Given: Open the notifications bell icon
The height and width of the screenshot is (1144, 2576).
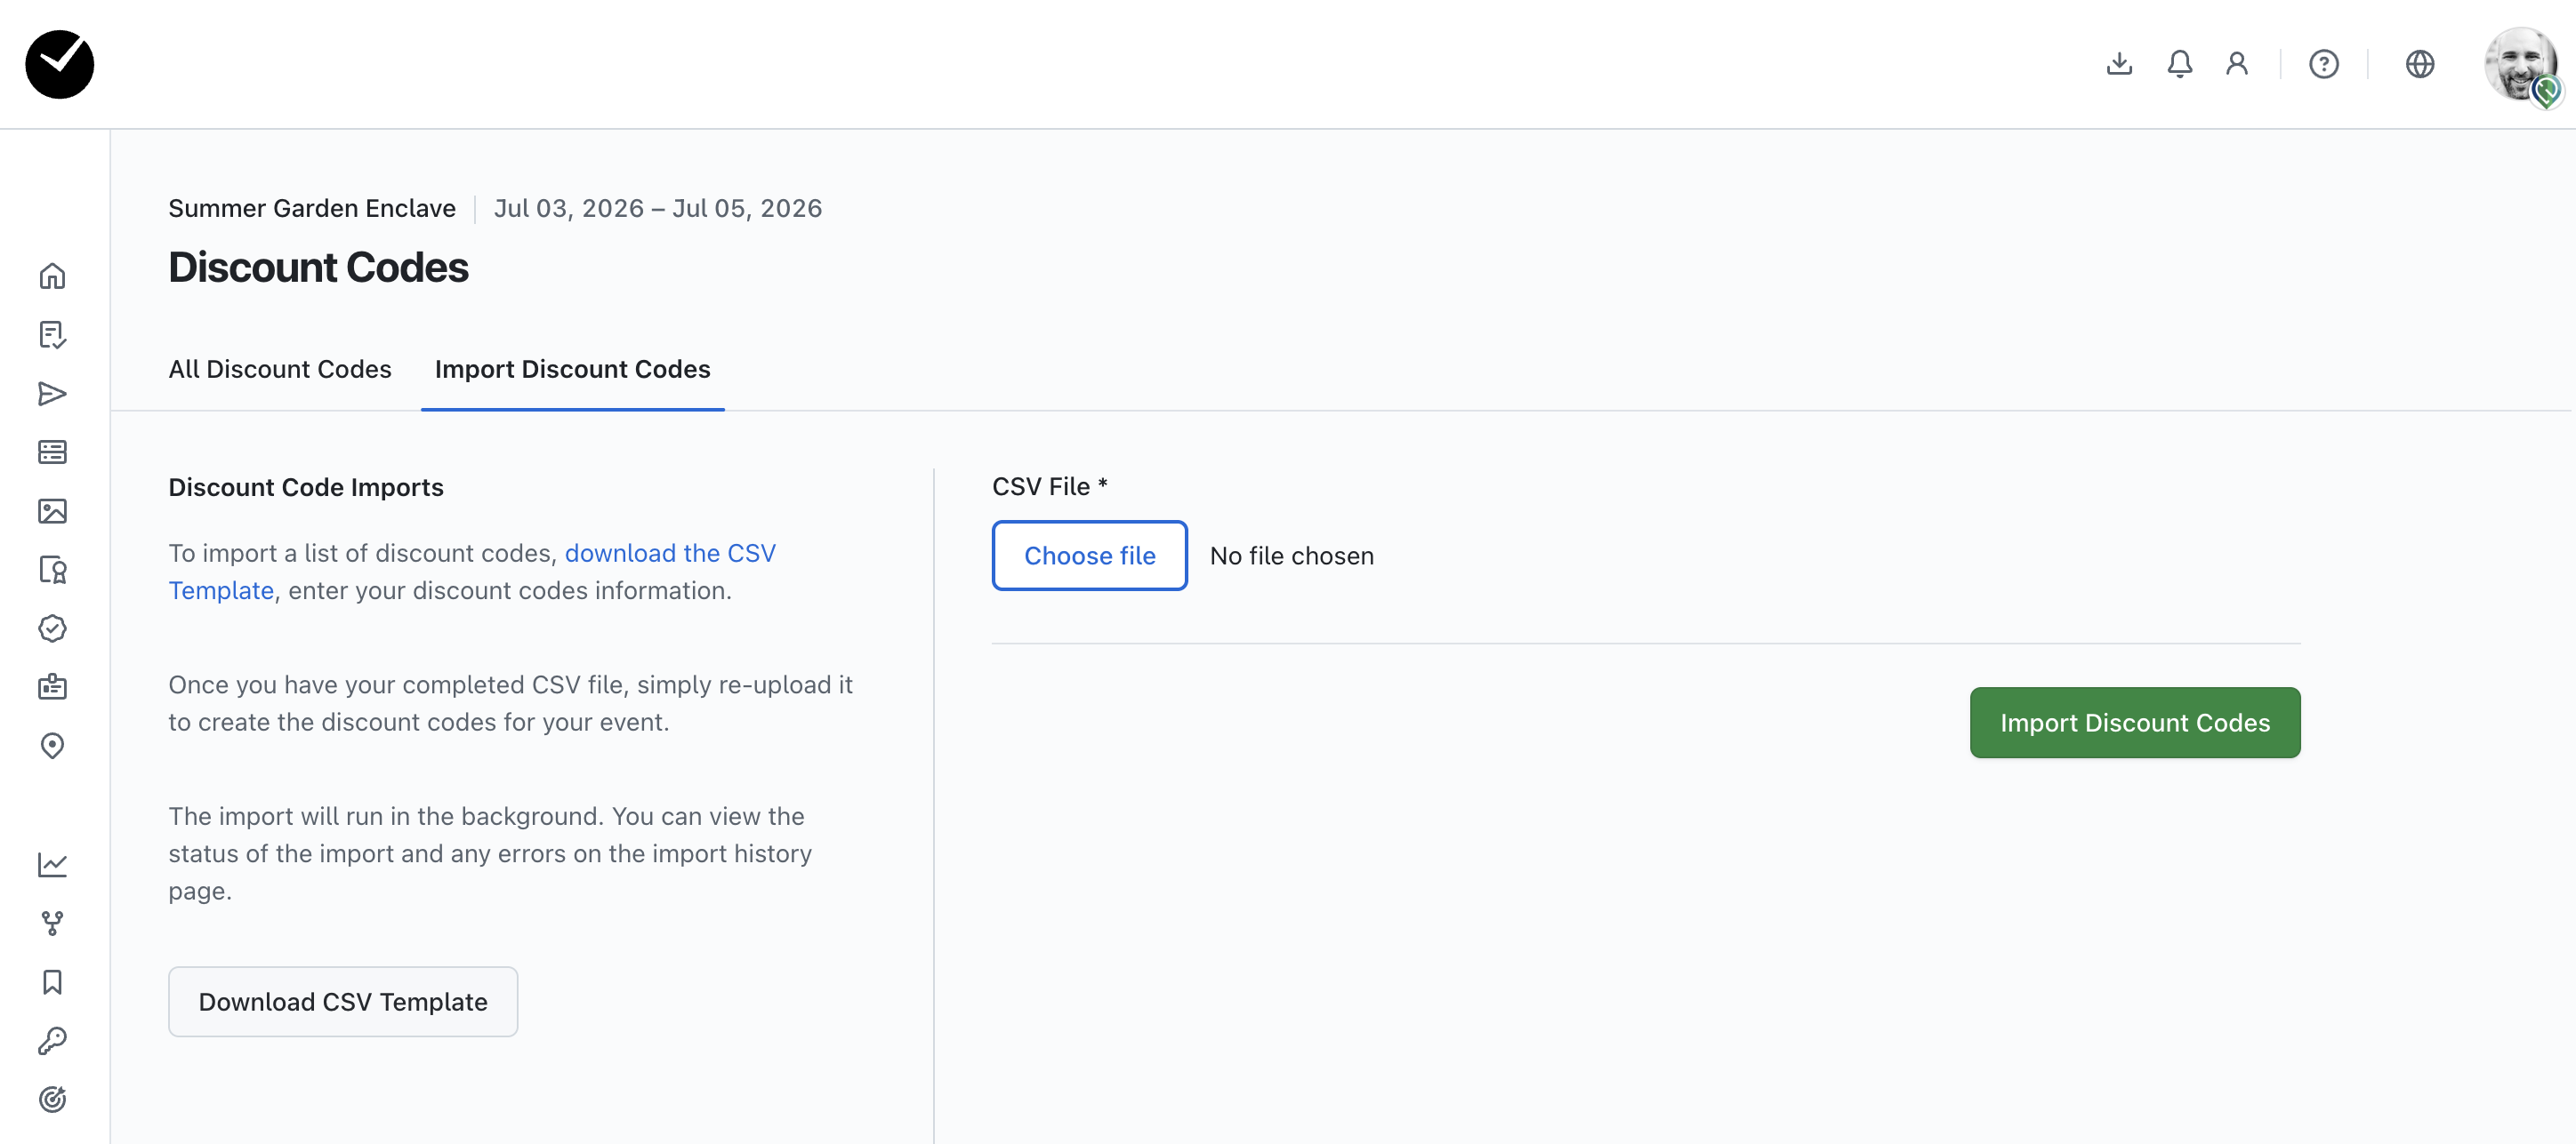Looking at the screenshot, I should [x=2179, y=64].
